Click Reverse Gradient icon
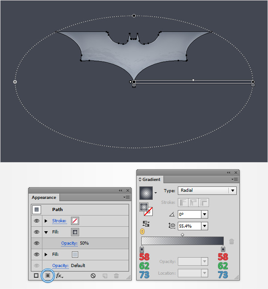This screenshot has width=268, height=289. [146, 224]
